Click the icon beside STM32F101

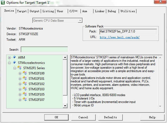coord(25,78)
